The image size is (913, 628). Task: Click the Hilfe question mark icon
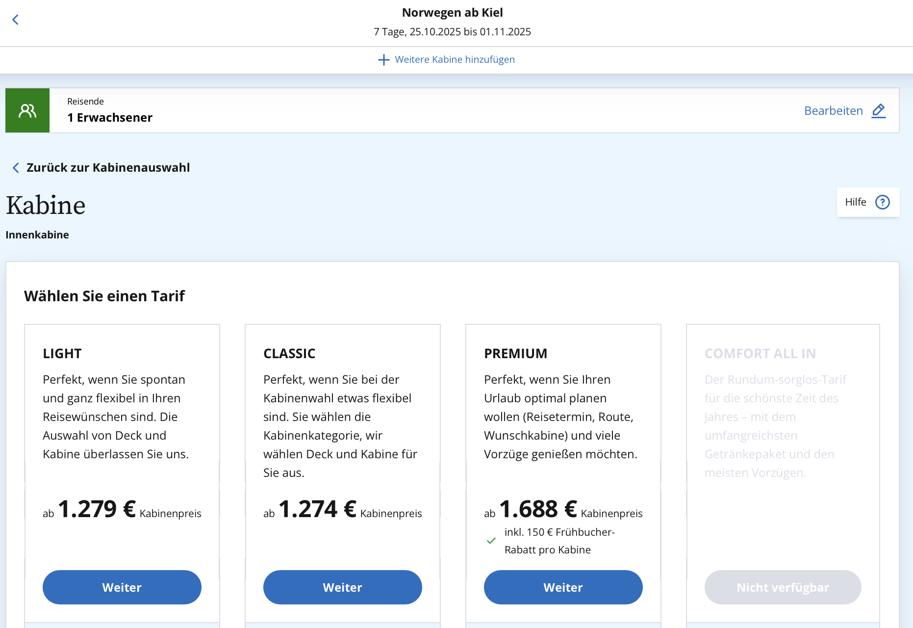[x=883, y=202]
